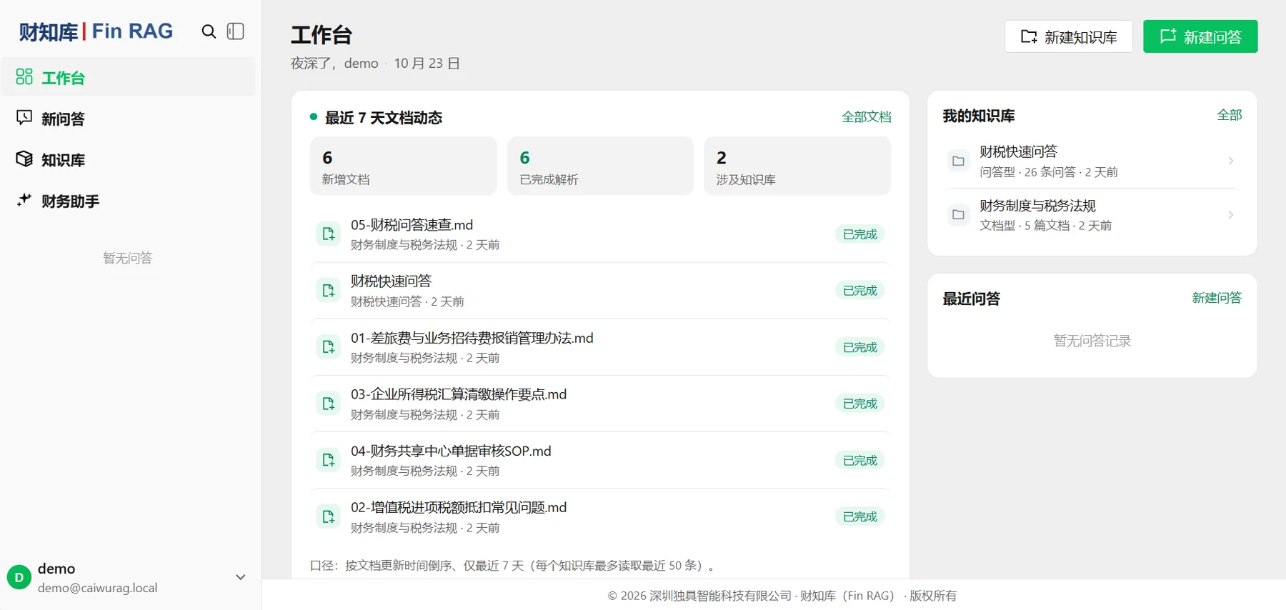Open 财务助手 from the sidebar
This screenshot has width=1286, height=610.
[x=128, y=201]
